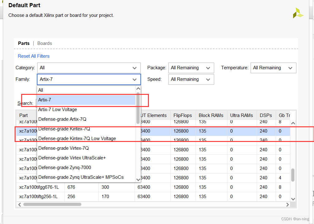Image resolution: width=314 pixels, height=224 pixels.
Task: Choose Defense-grade Zynq-7000 option
Action: 86,168
